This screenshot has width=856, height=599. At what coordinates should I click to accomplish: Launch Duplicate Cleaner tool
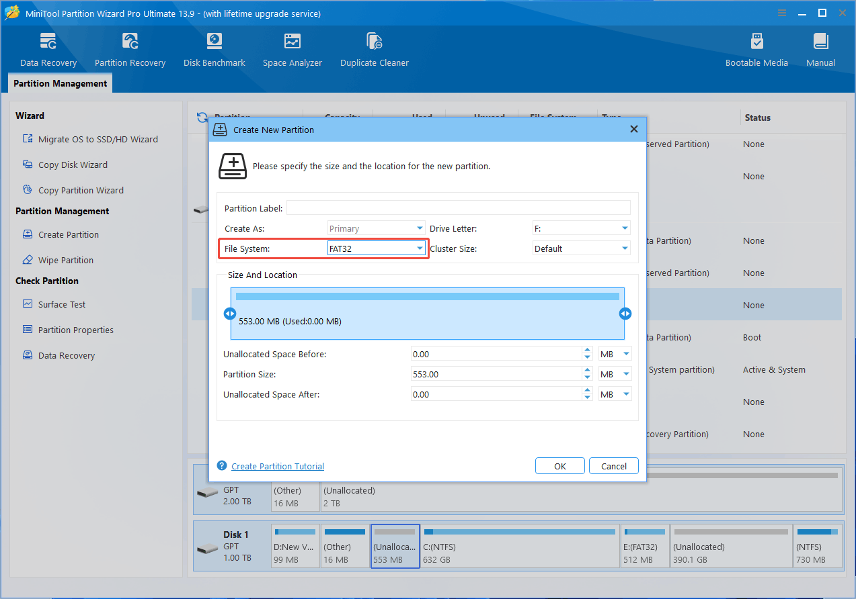point(375,50)
